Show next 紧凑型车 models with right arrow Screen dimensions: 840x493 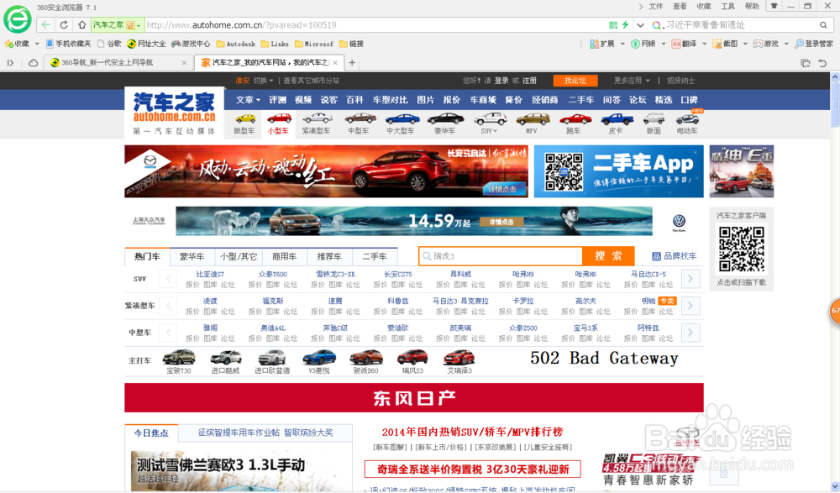(x=690, y=306)
